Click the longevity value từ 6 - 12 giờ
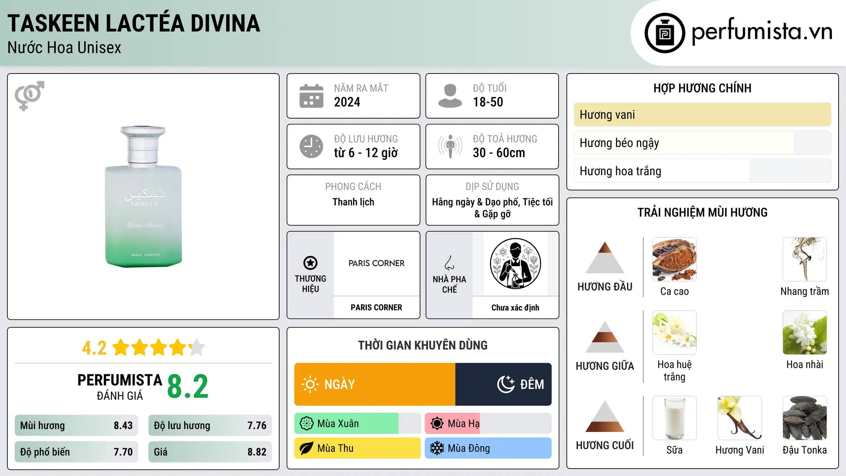This screenshot has height=476, width=846. [x=366, y=153]
